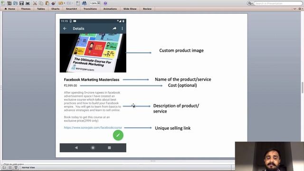The image size is (304, 171).
Task: Open the Tables ribbon tab
Action: (41, 9)
